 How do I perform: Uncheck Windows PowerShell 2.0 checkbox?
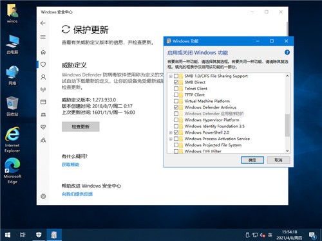[x=176, y=132]
